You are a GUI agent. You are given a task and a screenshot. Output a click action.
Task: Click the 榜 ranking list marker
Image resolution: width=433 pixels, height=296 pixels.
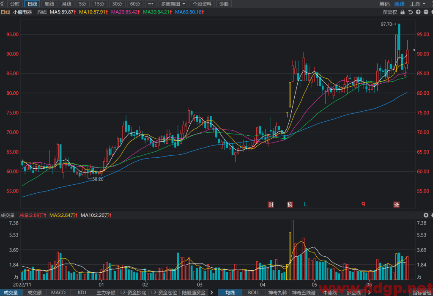290,205
